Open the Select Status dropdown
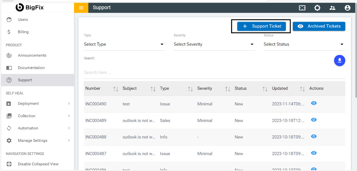357x171 pixels. 304,44
